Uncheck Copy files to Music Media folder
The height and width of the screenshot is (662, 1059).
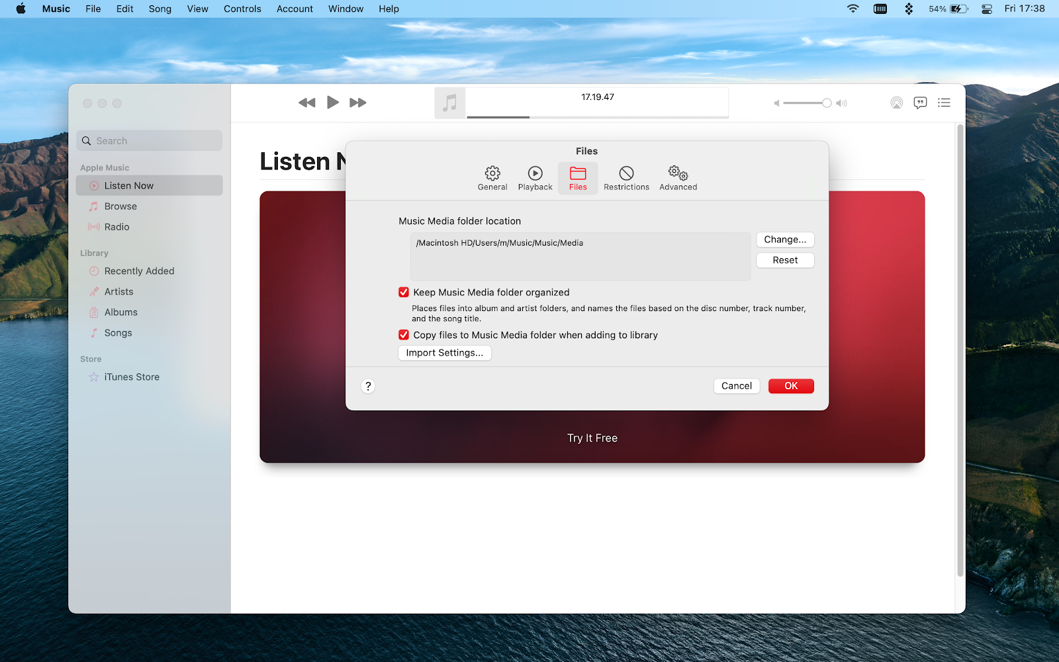click(404, 335)
